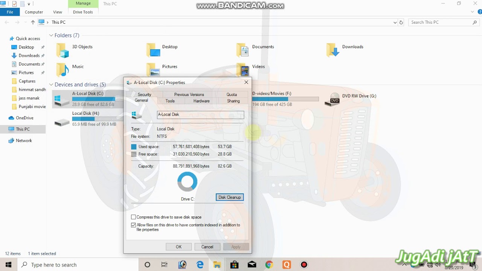The height and width of the screenshot is (271, 482).
Task: Select the A-Local Disk (C:) drive icon
Action: [x=62, y=100]
